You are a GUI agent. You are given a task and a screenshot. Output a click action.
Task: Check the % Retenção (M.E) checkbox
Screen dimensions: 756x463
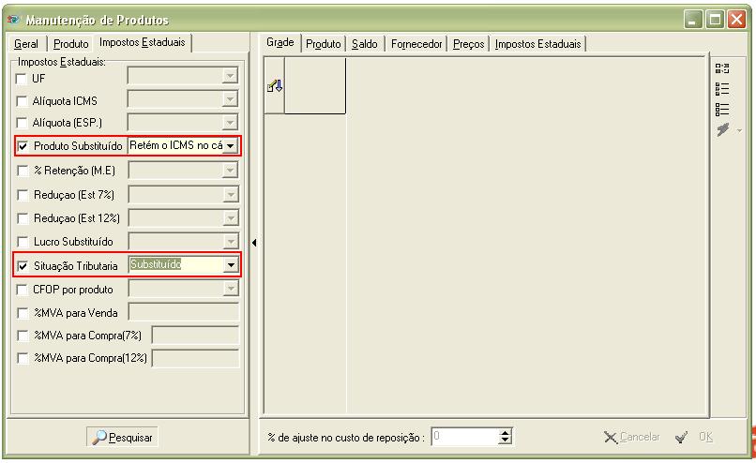[23, 171]
